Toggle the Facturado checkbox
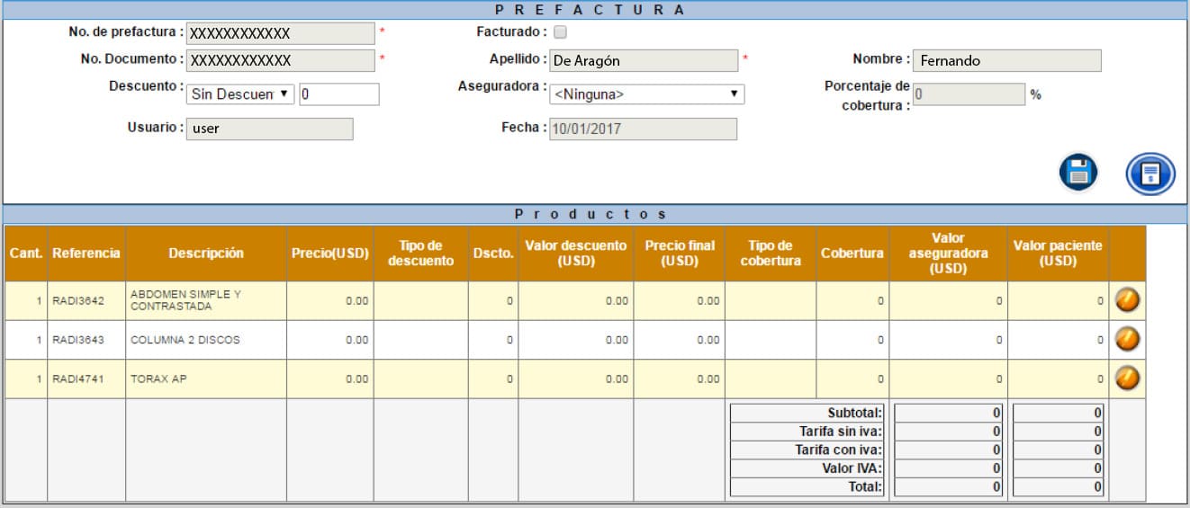1190x508 pixels. 560,32
